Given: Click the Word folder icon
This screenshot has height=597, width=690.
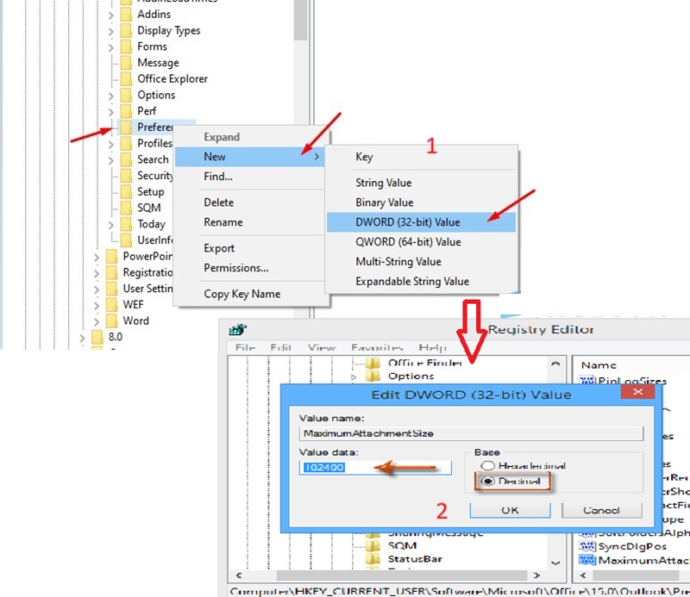Looking at the screenshot, I should (x=111, y=321).
